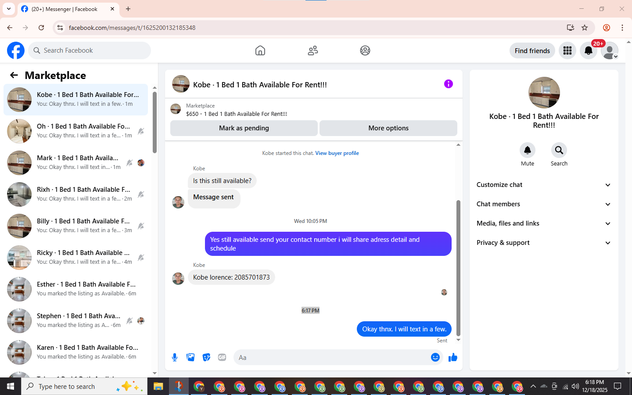Screen dimensions: 632x395
Task: Click the voice clip microphone icon
Action: [x=175, y=357]
